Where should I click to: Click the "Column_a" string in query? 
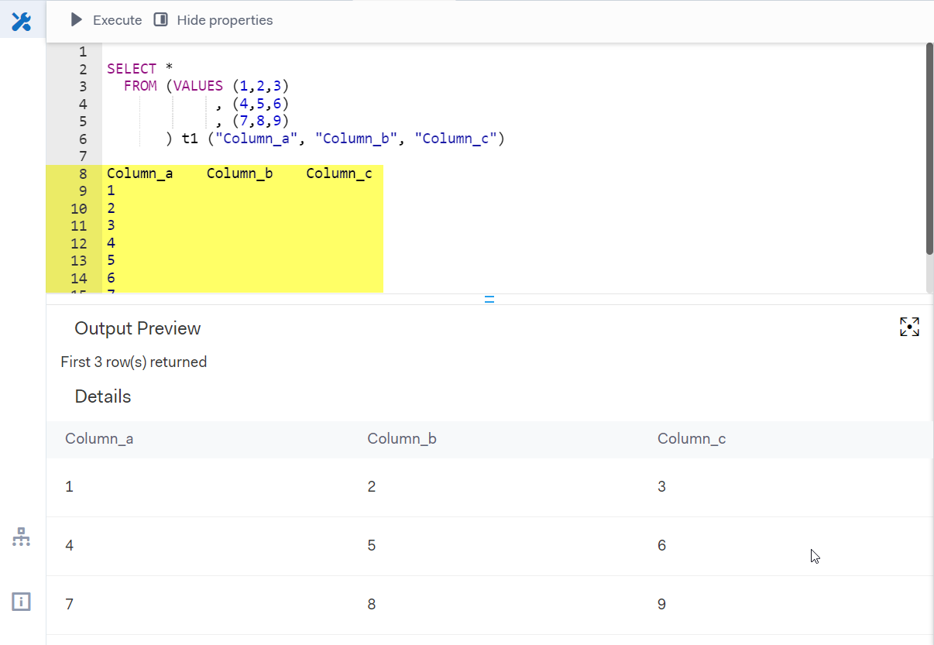pyautogui.click(x=256, y=139)
